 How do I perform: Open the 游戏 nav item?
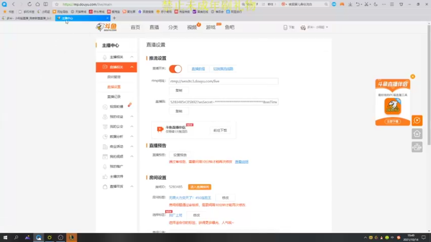[x=211, y=27]
